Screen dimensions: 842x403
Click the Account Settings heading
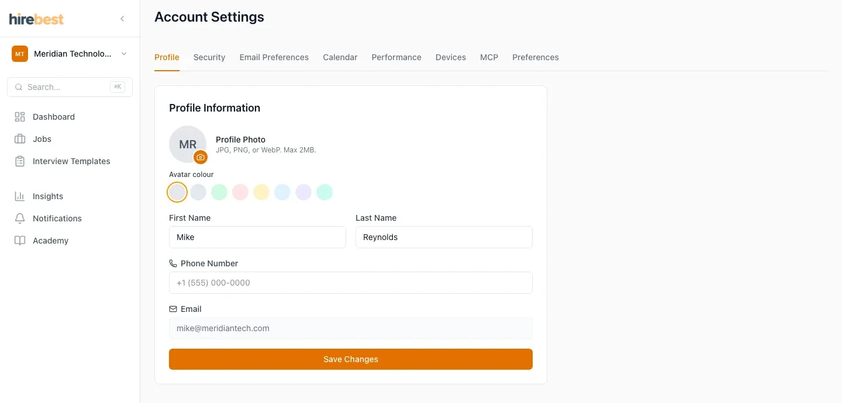point(209,17)
